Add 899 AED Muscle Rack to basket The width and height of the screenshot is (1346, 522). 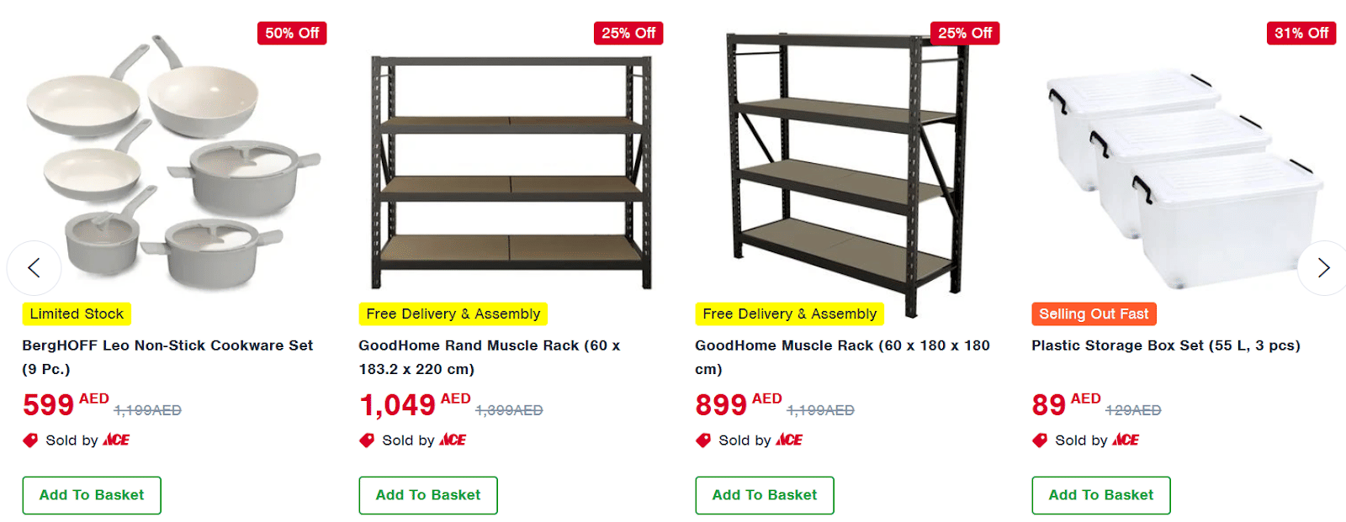tap(765, 495)
